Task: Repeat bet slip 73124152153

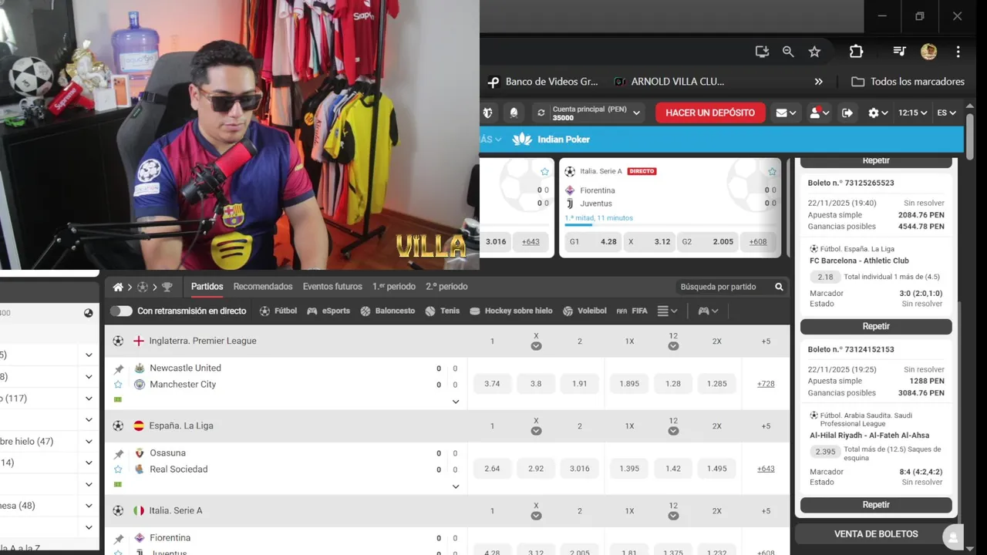Action: pos(876,505)
